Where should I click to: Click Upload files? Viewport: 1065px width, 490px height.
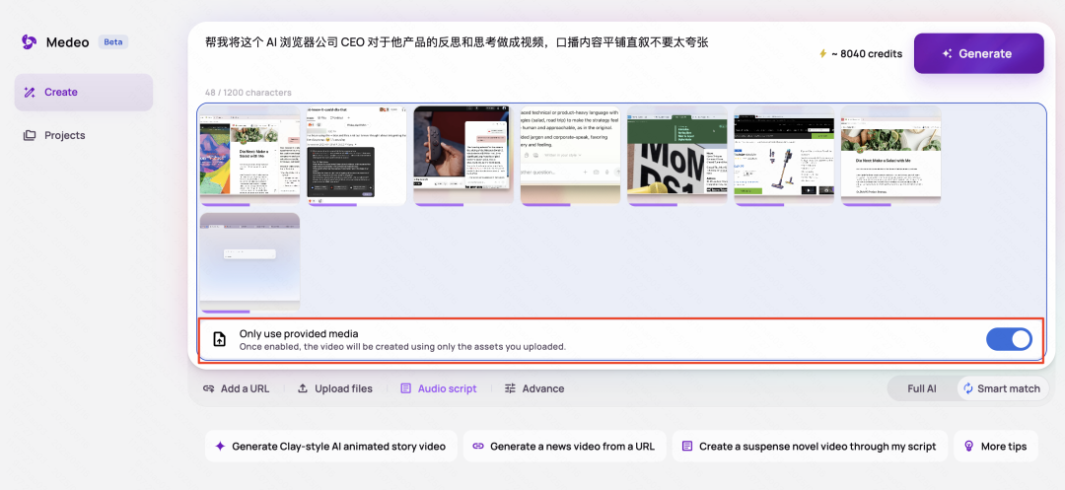(x=335, y=388)
